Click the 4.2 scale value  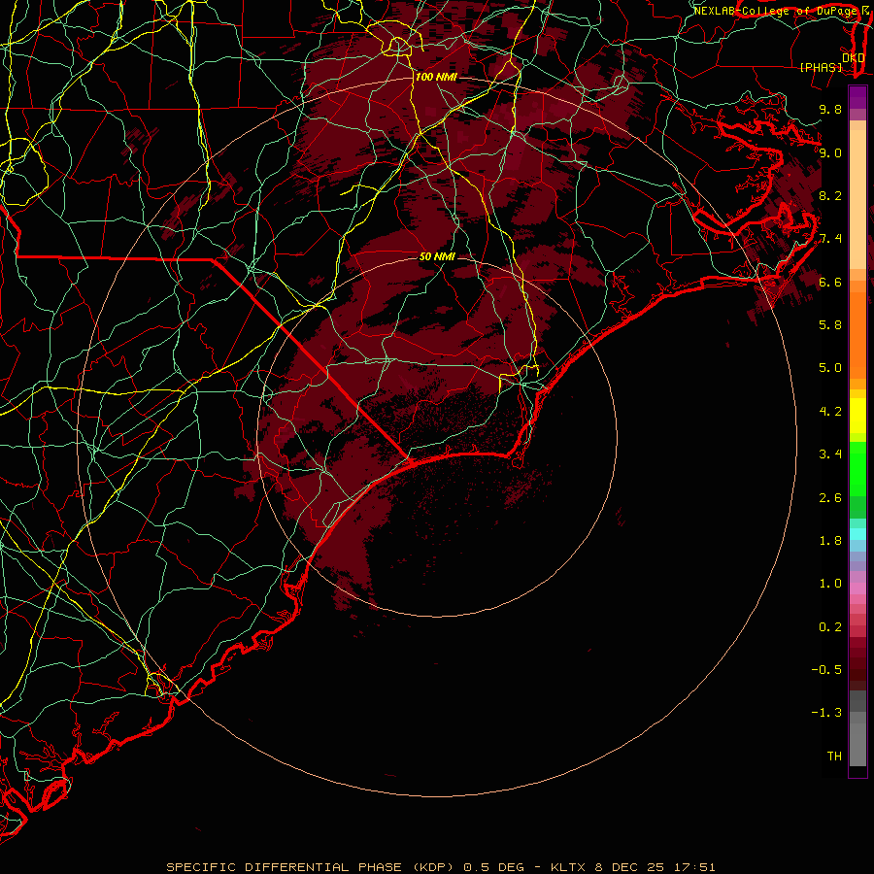[830, 412]
